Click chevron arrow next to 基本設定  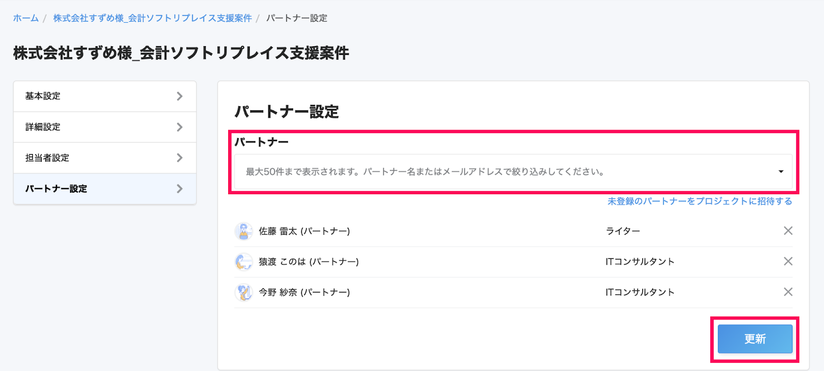[x=179, y=96]
